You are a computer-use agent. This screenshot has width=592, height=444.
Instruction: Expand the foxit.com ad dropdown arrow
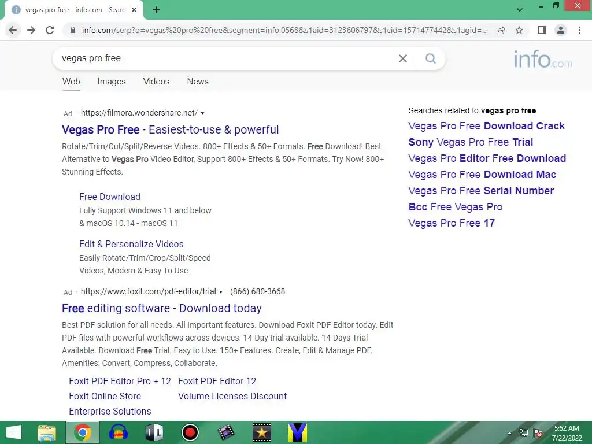coord(220,292)
